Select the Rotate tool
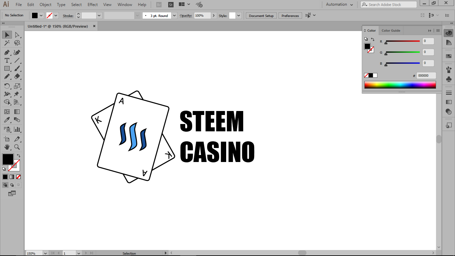Viewport: 455px width, 256px height. pos(7,86)
